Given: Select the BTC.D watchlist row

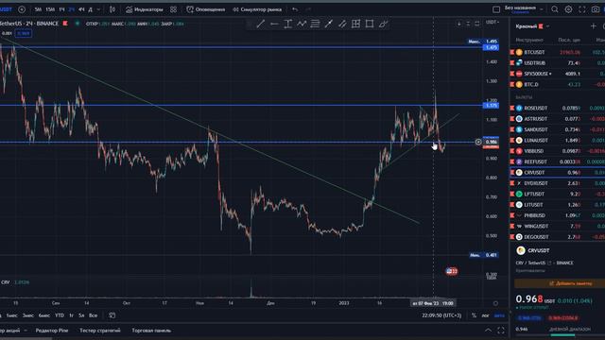Looking at the screenshot, I should click(558, 84).
